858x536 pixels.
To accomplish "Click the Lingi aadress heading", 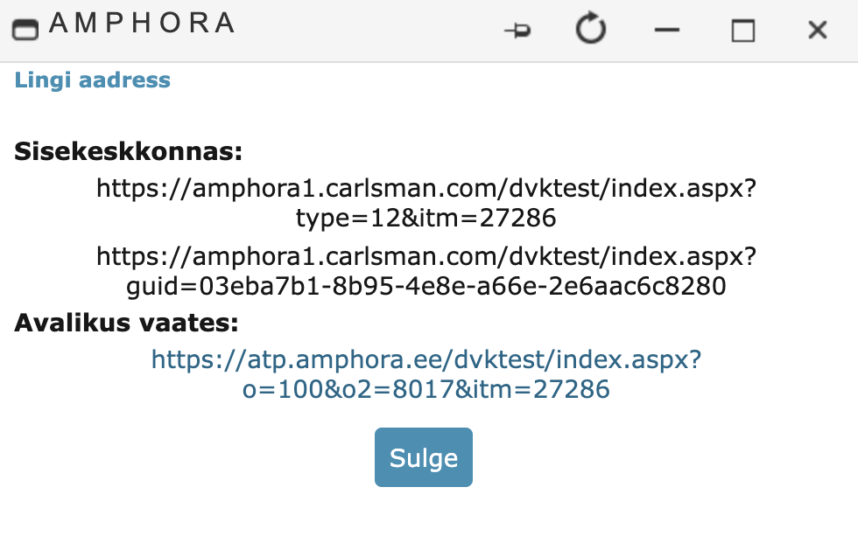I will pyautogui.click(x=93, y=80).
